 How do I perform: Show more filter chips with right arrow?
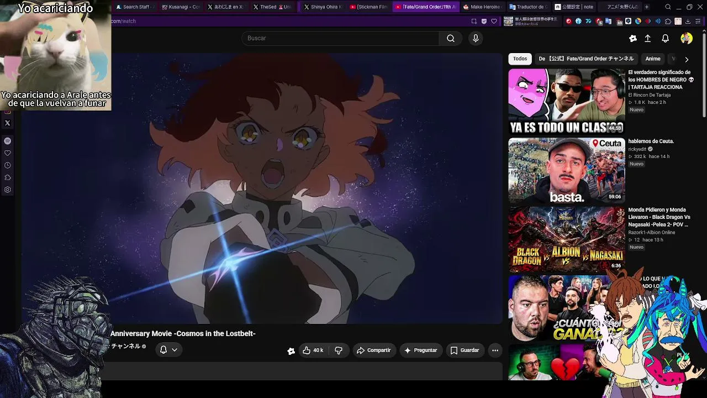point(687,59)
